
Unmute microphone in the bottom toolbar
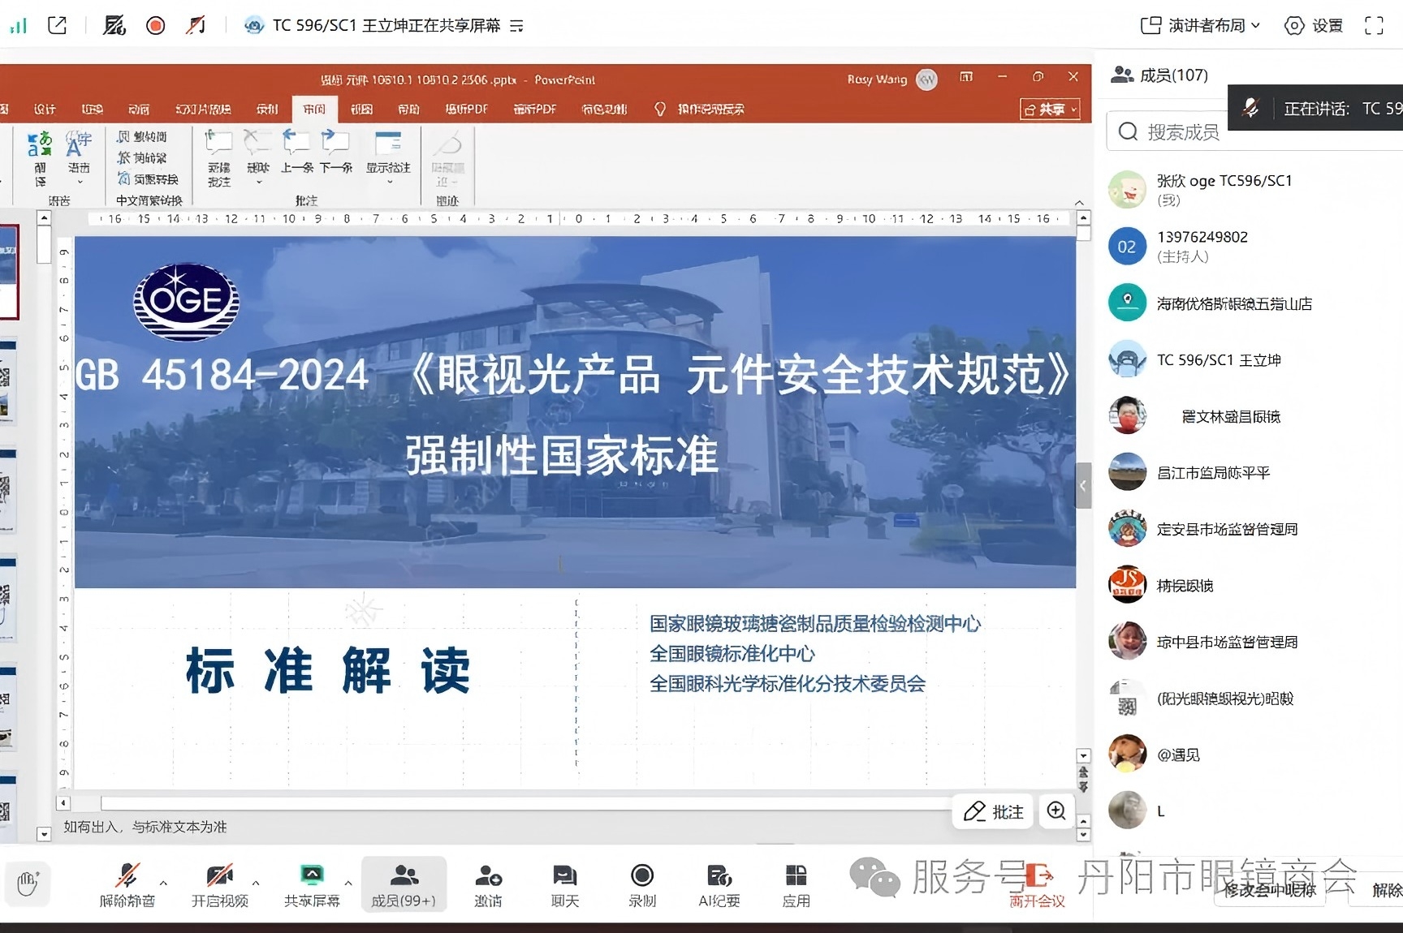click(127, 884)
